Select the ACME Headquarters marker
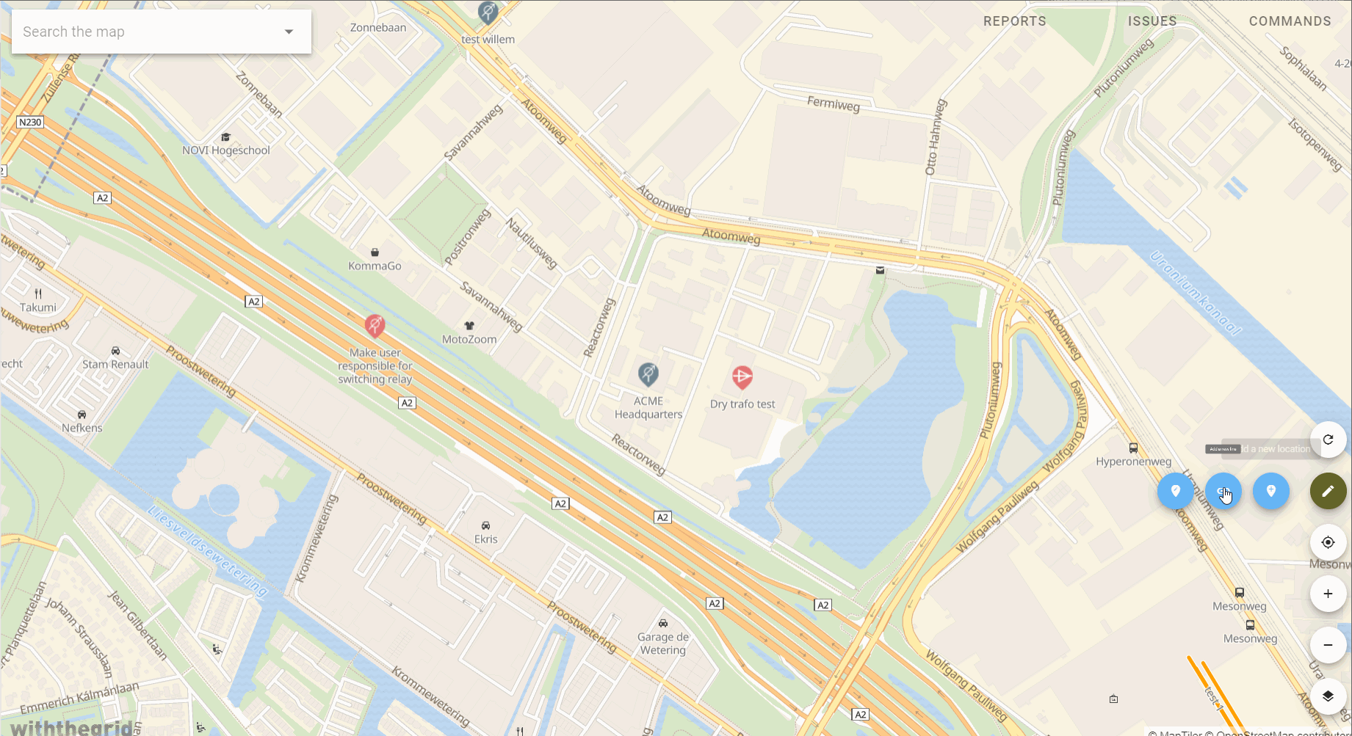The image size is (1352, 736). point(648,375)
